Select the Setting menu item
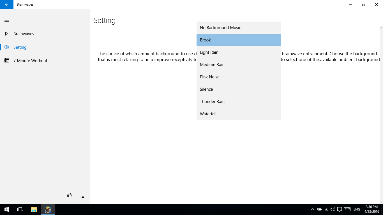The width and height of the screenshot is (383, 215). (45, 47)
